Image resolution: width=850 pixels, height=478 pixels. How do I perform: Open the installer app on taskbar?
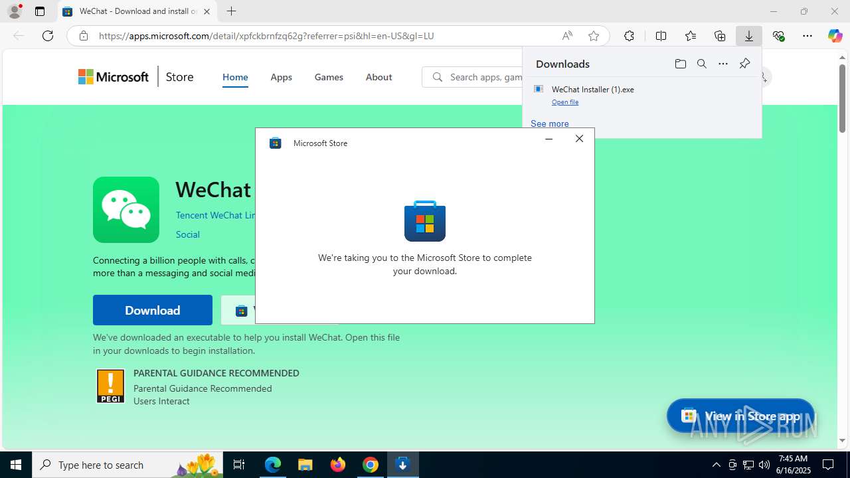(402, 465)
